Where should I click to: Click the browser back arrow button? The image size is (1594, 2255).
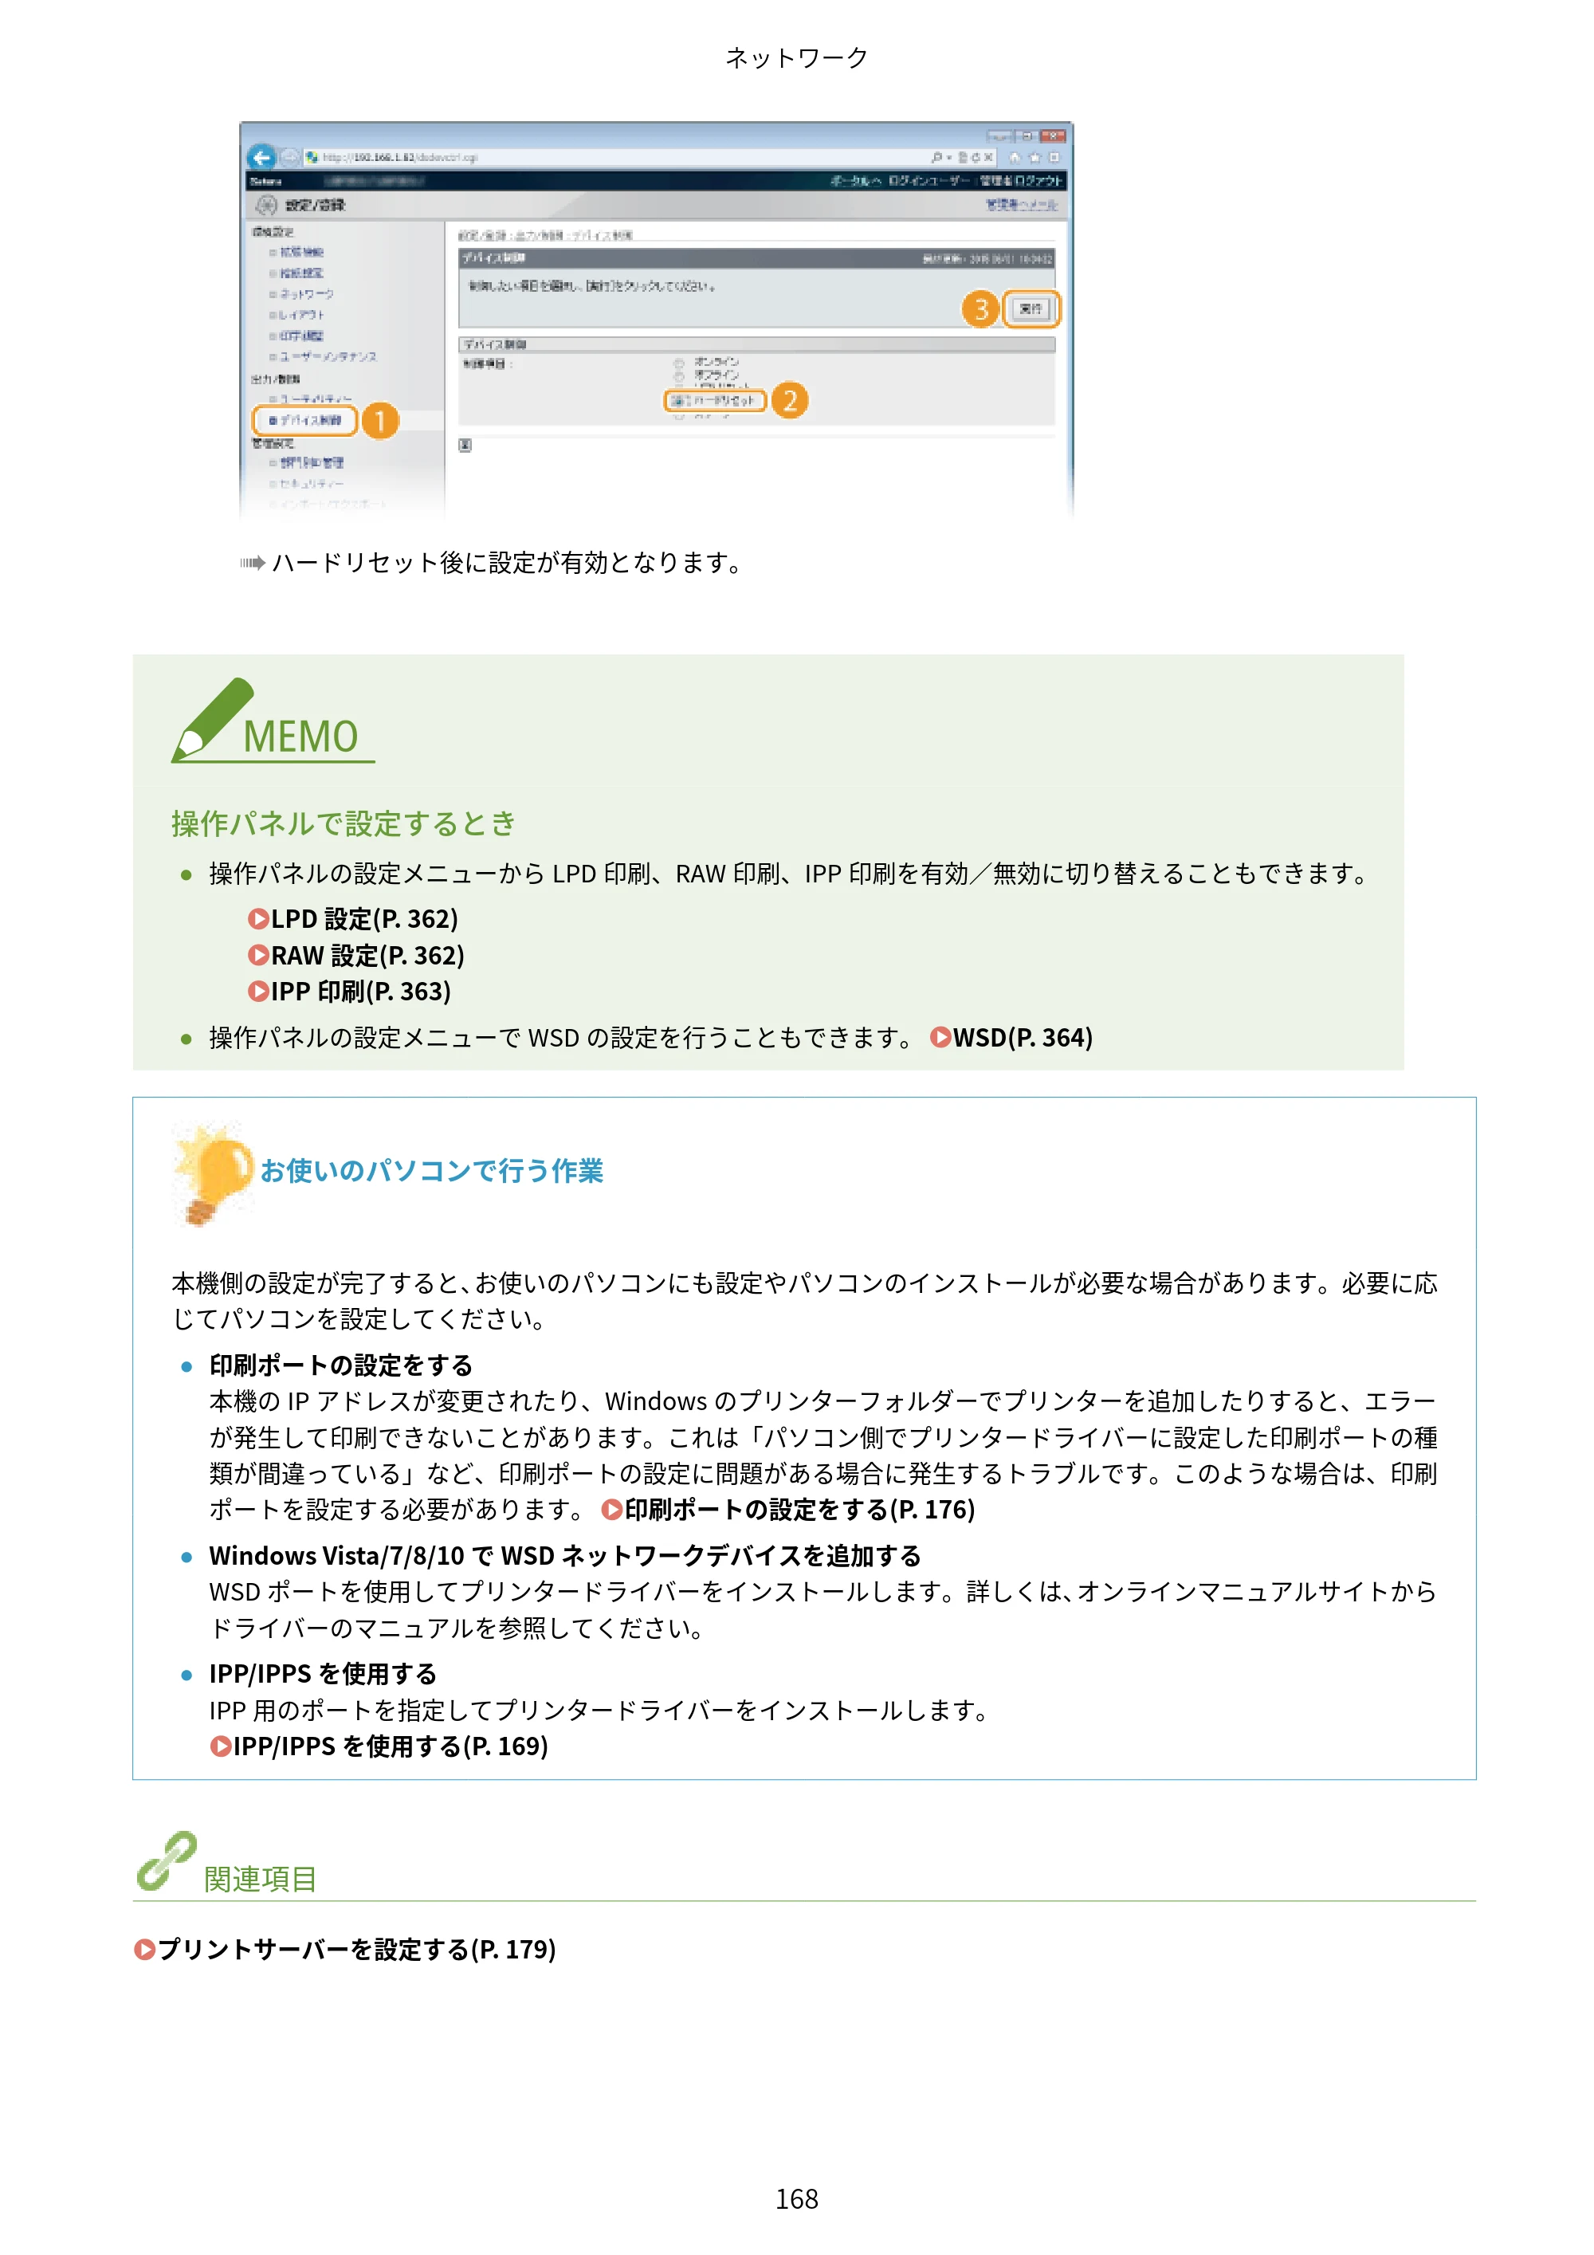click(x=261, y=157)
